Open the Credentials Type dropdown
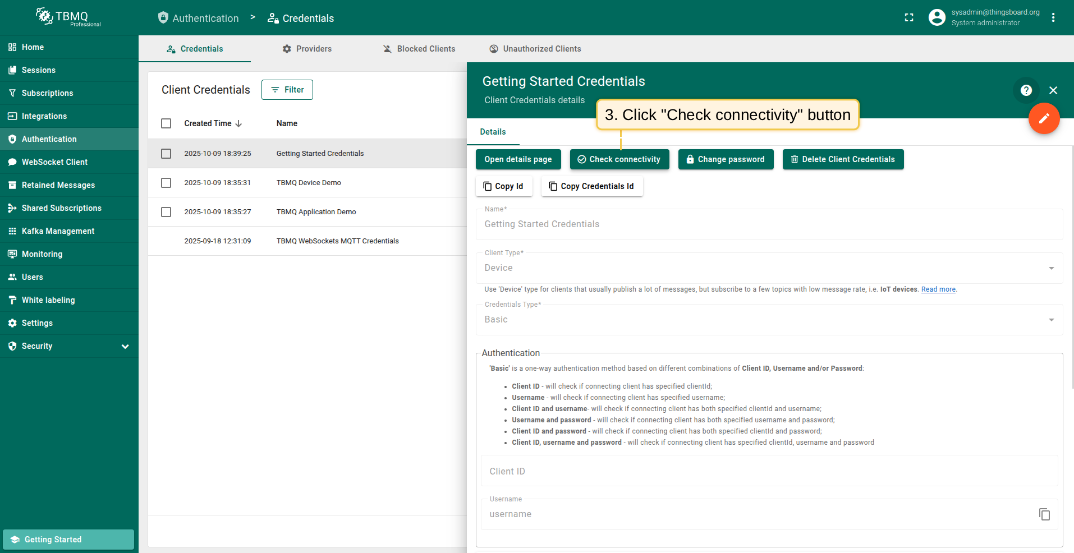 tap(769, 320)
